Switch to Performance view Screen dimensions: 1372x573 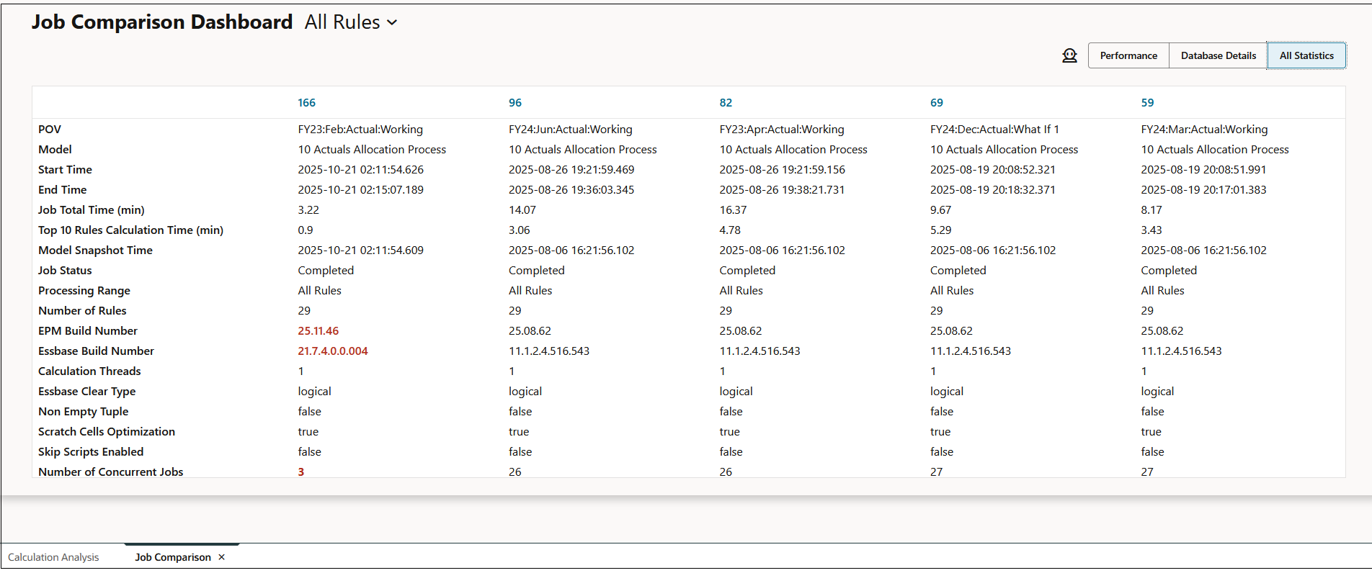(1128, 55)
